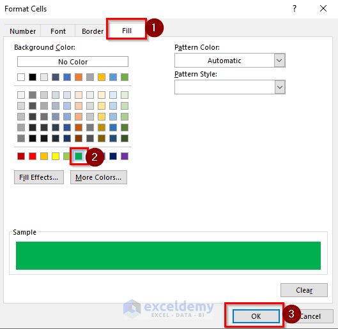The height and width of the screenshot is (329, 338).
Task: Pick the light green standard color
Action: coord(67,156)
